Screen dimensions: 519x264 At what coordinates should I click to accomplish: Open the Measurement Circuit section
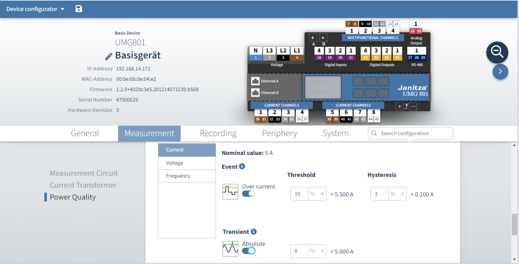(x=84, y=173)
